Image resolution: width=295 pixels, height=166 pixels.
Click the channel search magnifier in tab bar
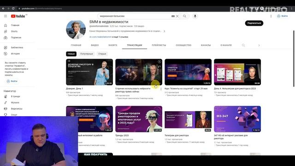(243, 45)
